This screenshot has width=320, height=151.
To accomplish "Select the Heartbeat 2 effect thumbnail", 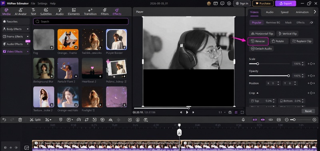I will pyautogui.click(x=92, y=68).
